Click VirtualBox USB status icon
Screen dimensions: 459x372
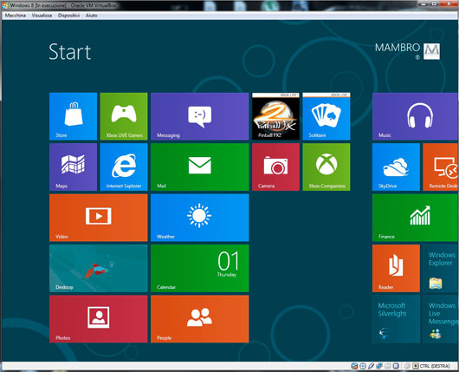pyautogui.click(x=372, y=366)
